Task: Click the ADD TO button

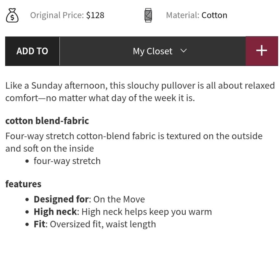Action: (x=32, y=51)
